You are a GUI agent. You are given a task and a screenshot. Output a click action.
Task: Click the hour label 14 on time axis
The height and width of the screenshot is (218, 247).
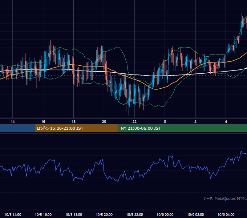[x=13, y=122]
